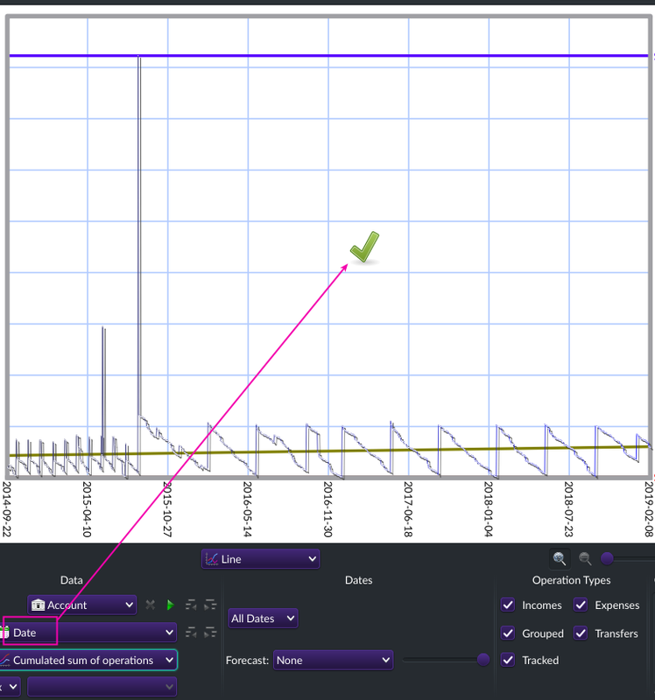Click the 2014-09-22 axis label
This screenshot has height=700, width=655.
pyautogui.click(x=7, y=508)
